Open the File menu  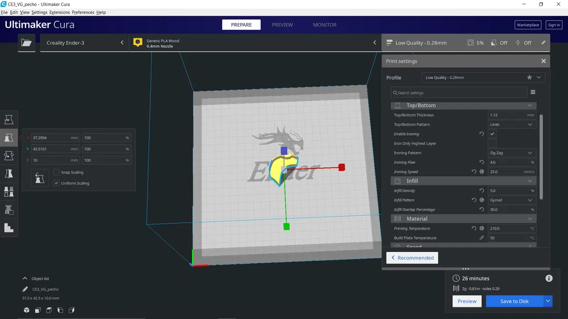4,12
